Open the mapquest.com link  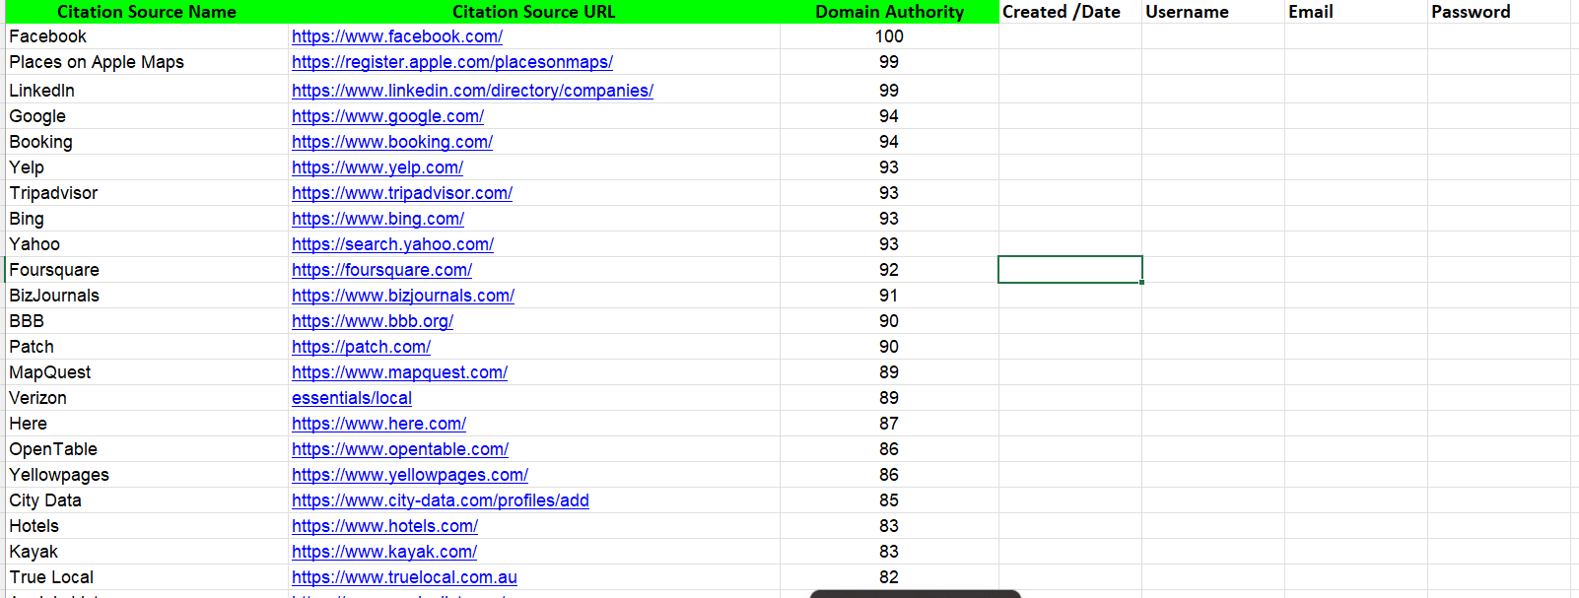click(399, 372)
